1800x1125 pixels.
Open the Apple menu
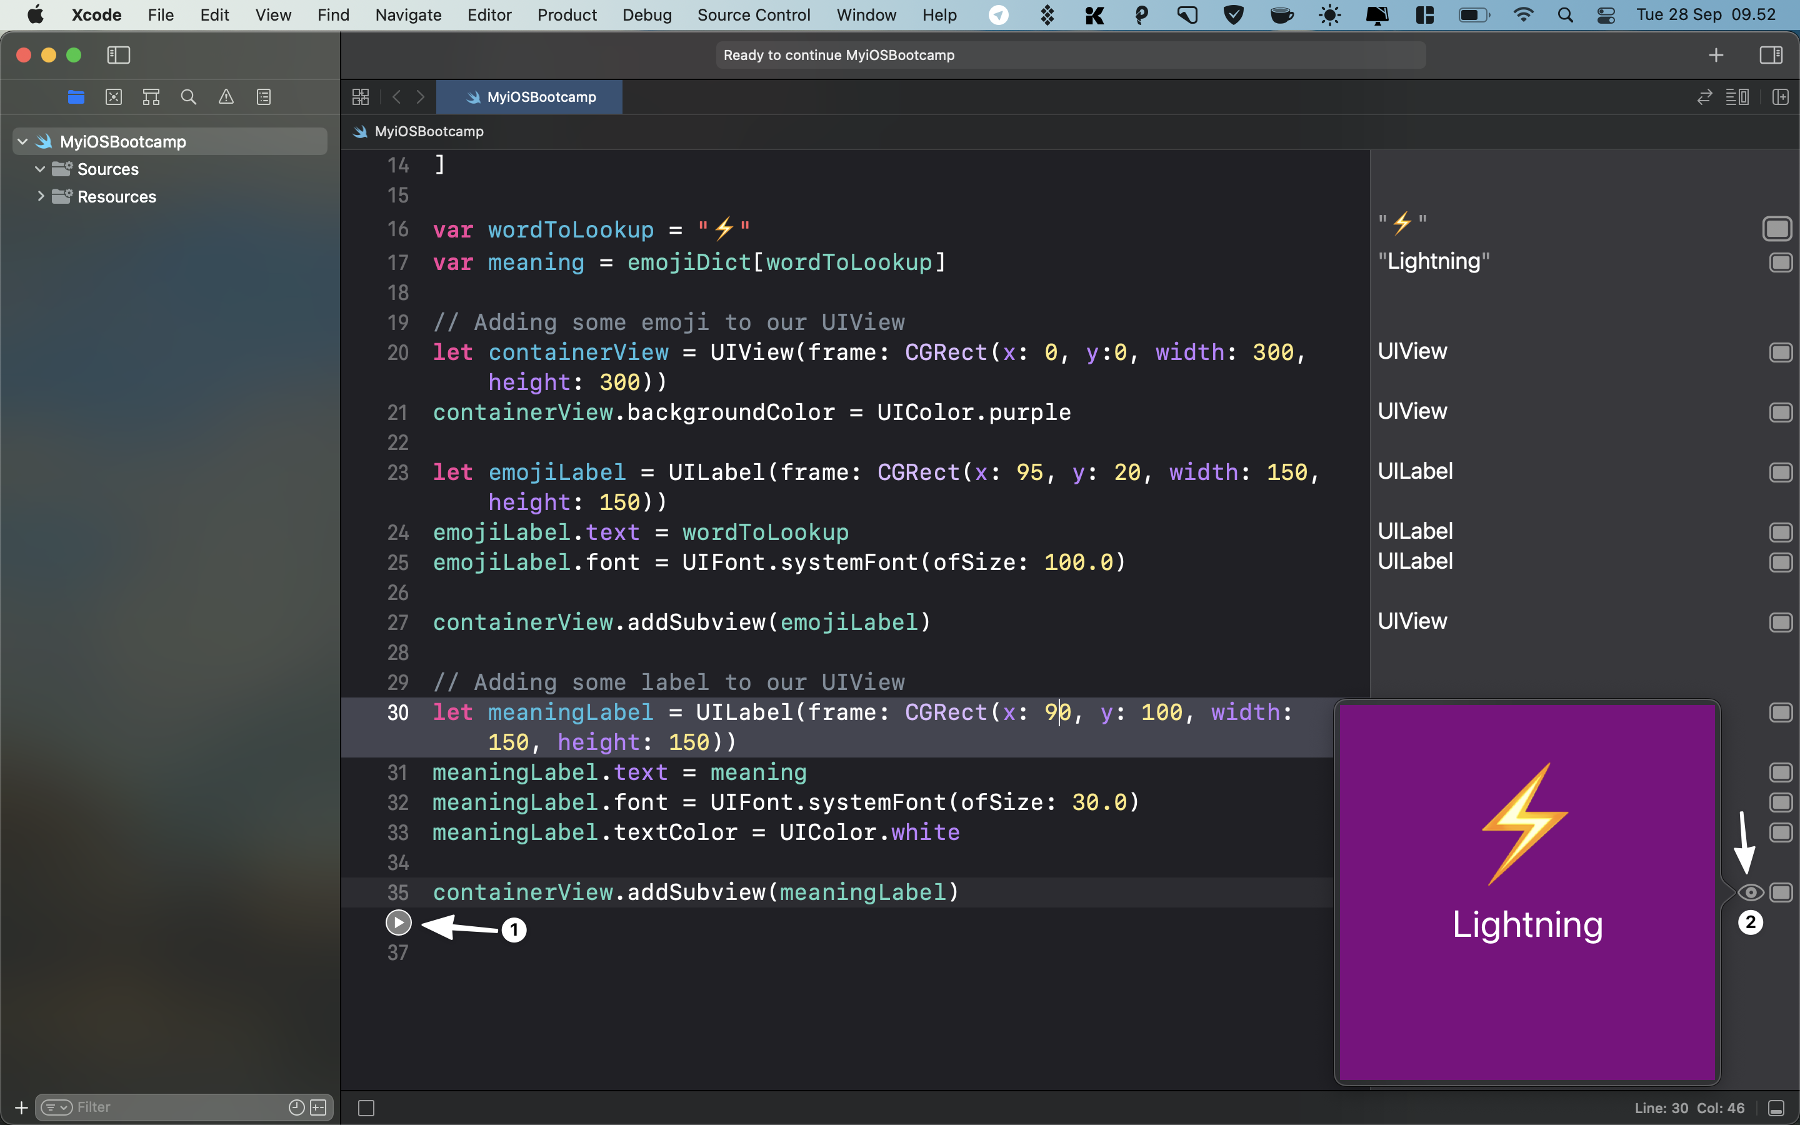(35, 15)
